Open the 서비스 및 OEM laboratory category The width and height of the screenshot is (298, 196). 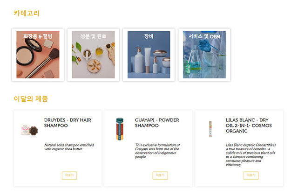click(x=204, y=55)
